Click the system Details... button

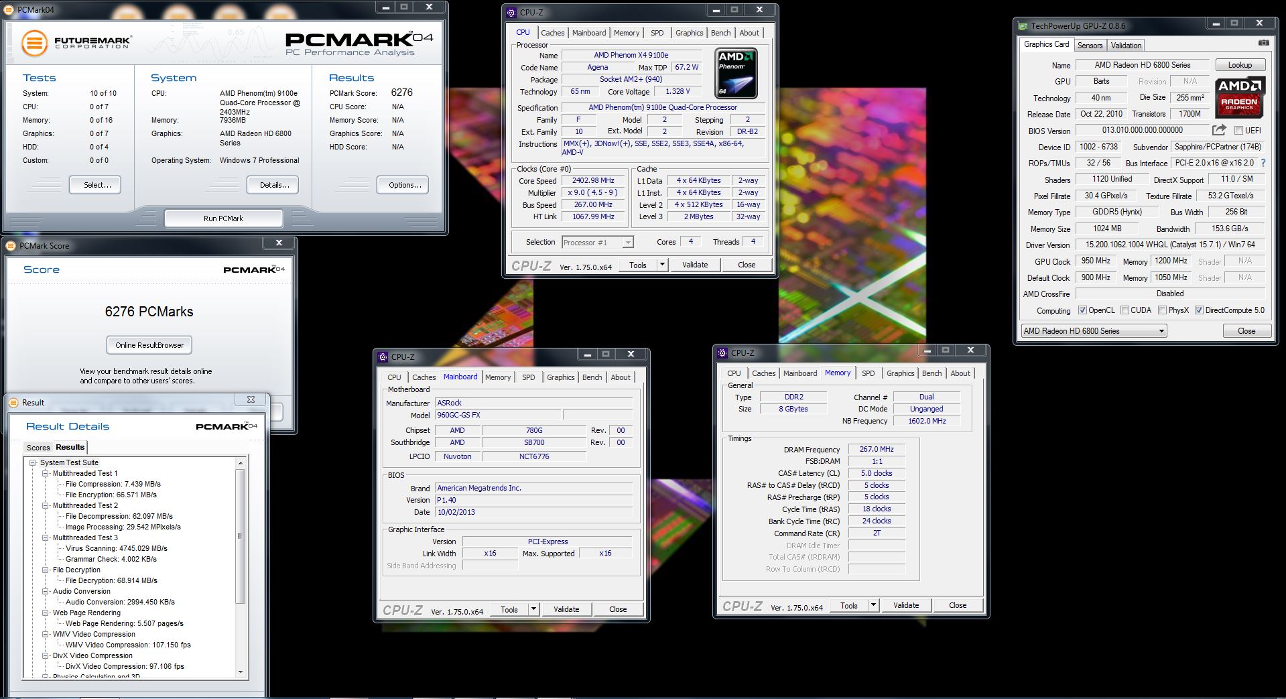pos(273,185)
